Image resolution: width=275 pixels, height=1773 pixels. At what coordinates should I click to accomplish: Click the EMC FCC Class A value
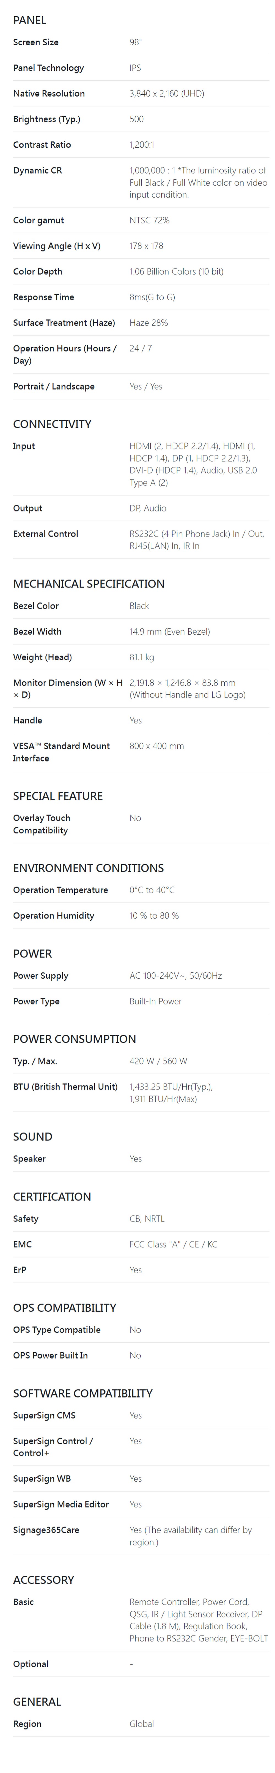pyautogui.click(x=173, y=1244)
